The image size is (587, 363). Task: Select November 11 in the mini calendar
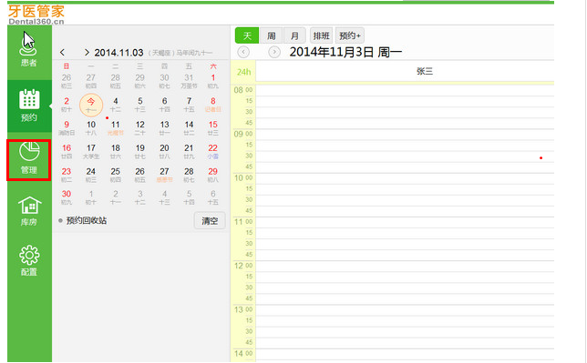(115, 128)
